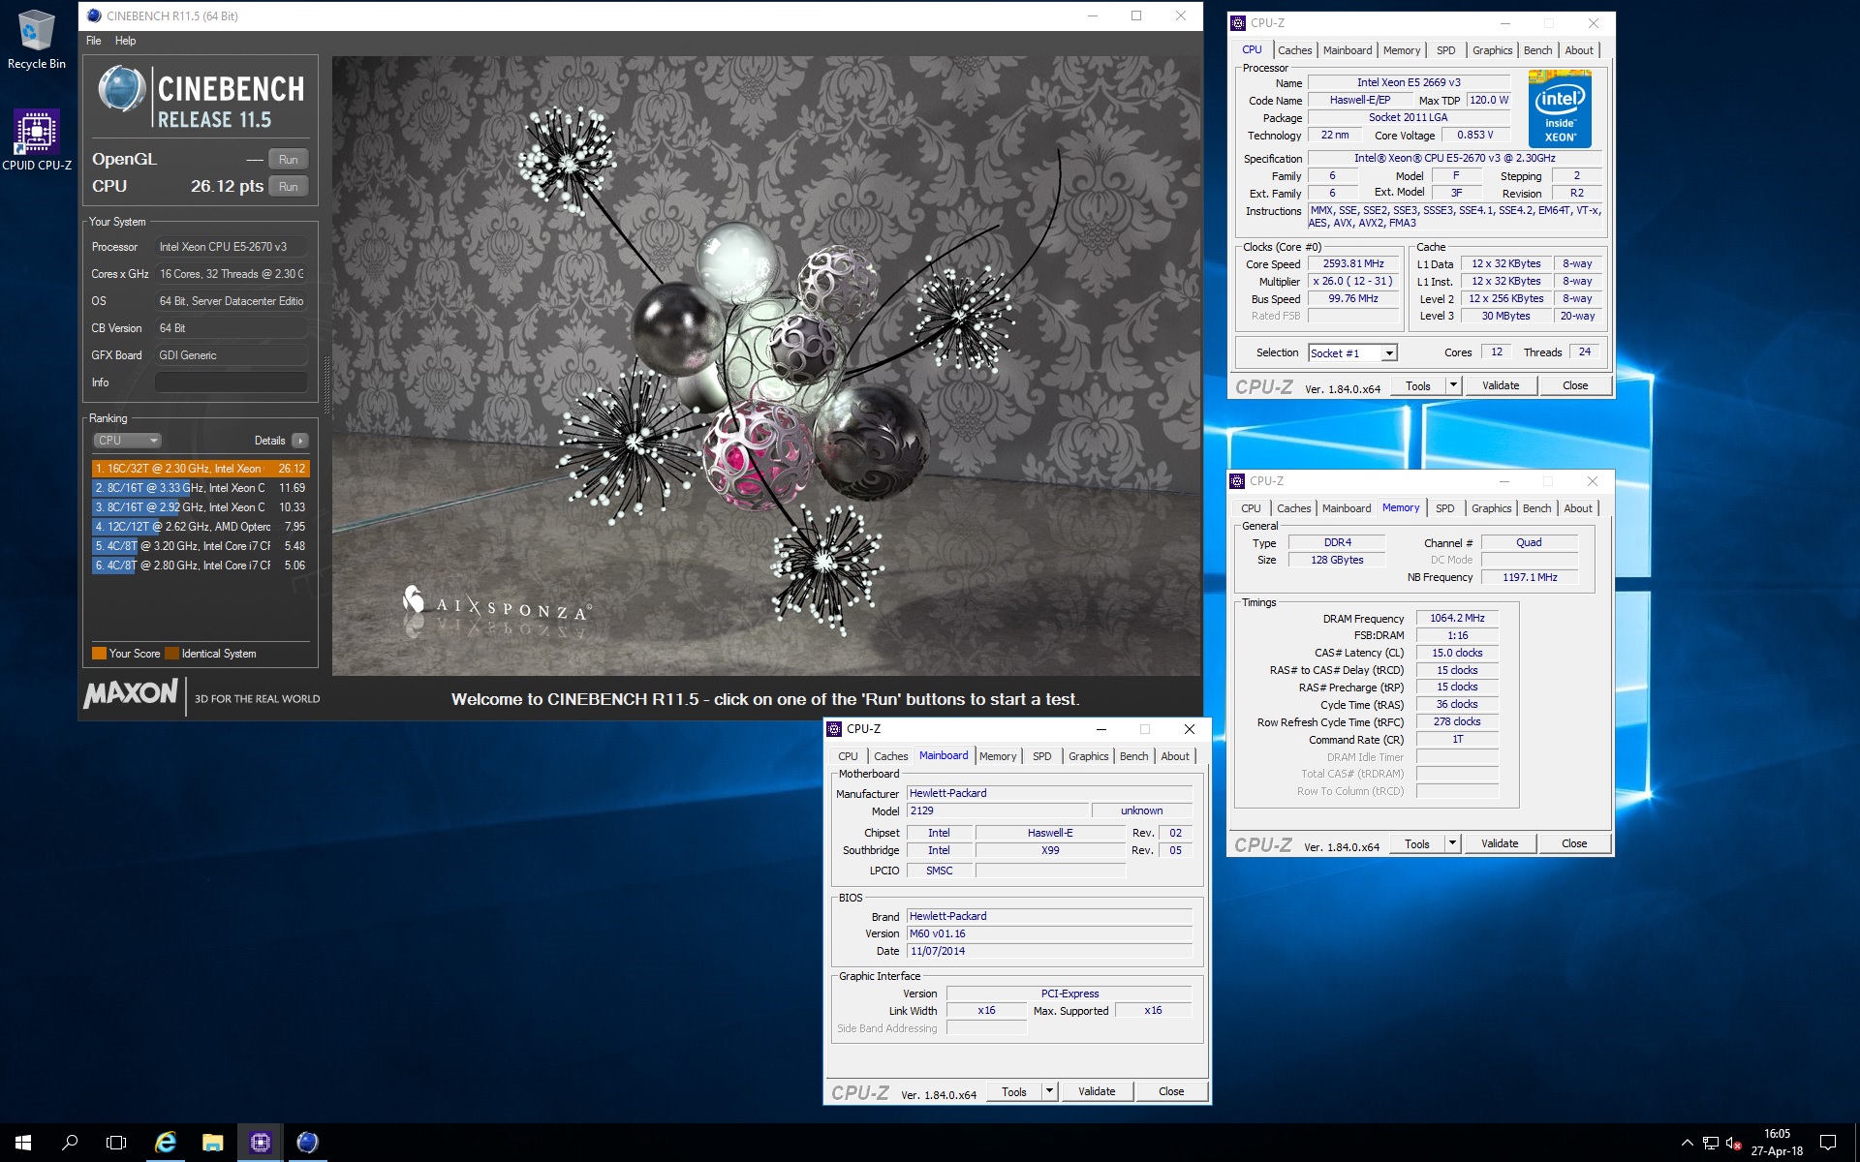Click the Cinebench title bar app icon
The image size is (1860, 1162).
pos(94,15)
